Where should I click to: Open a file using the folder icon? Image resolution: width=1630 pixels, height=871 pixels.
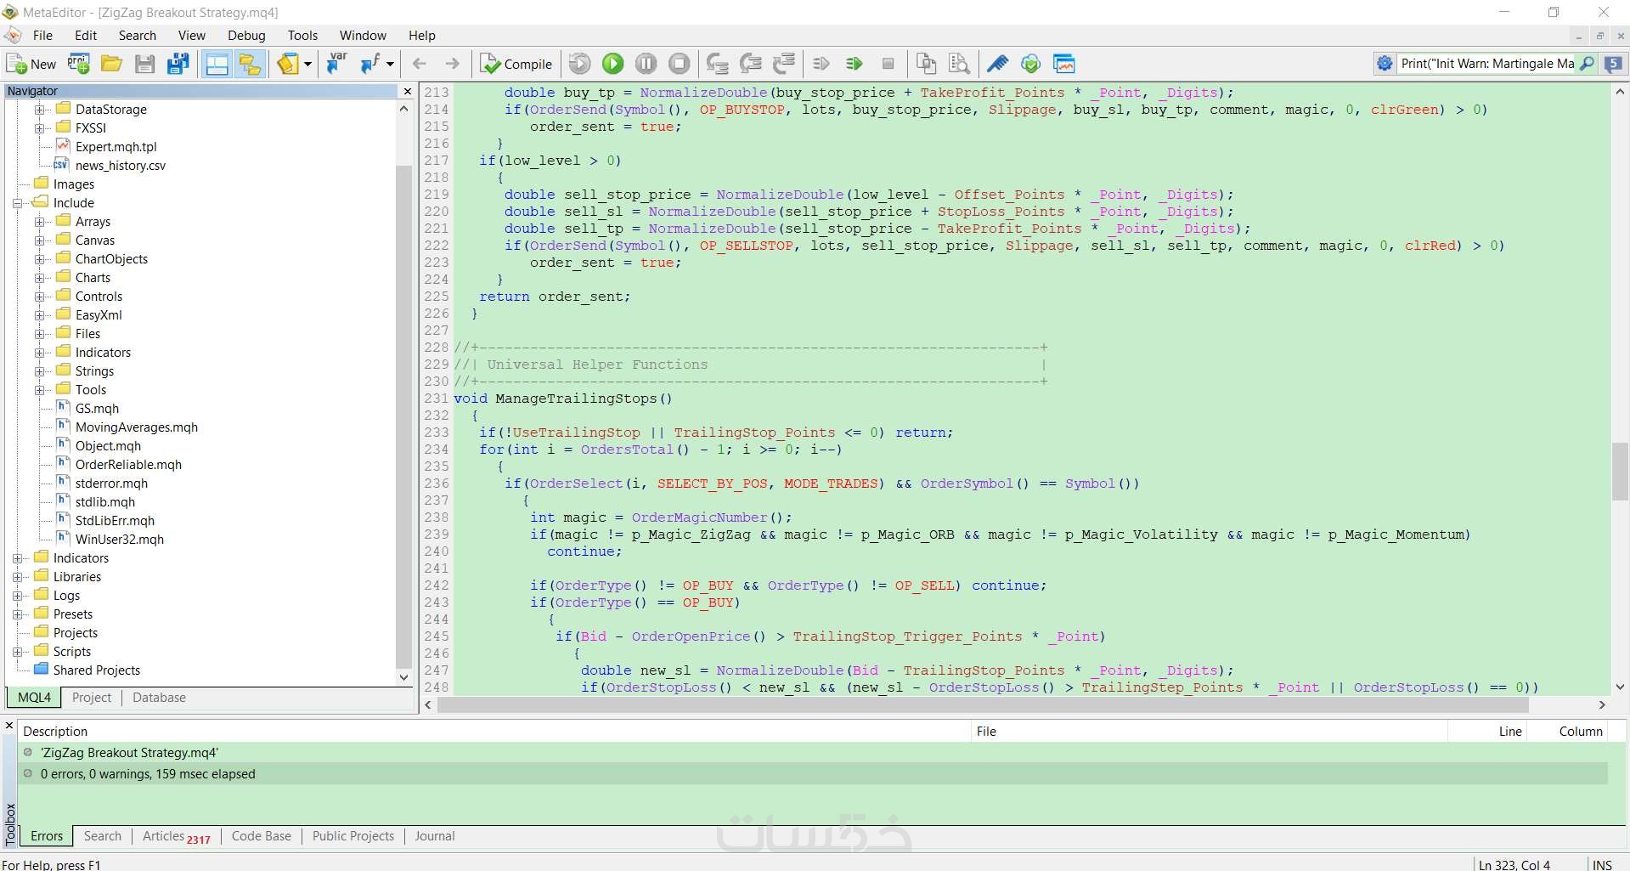coord(111,64)
